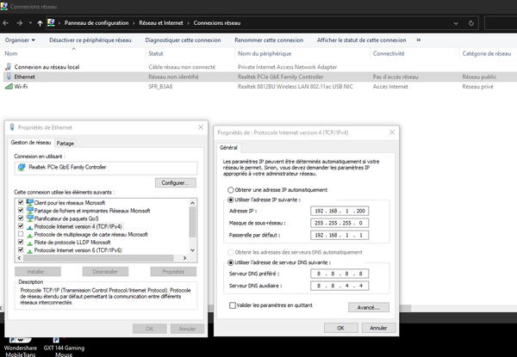Image resolution: width=517 pixels, height=357 pixels.
Task: Select the Général tab in IPv4 properties
Action: coord(228,148)
